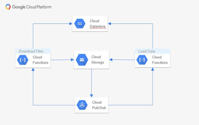
Task: Click the "Cloud Pub/Sub" label
Action: [x=99, y=105]
